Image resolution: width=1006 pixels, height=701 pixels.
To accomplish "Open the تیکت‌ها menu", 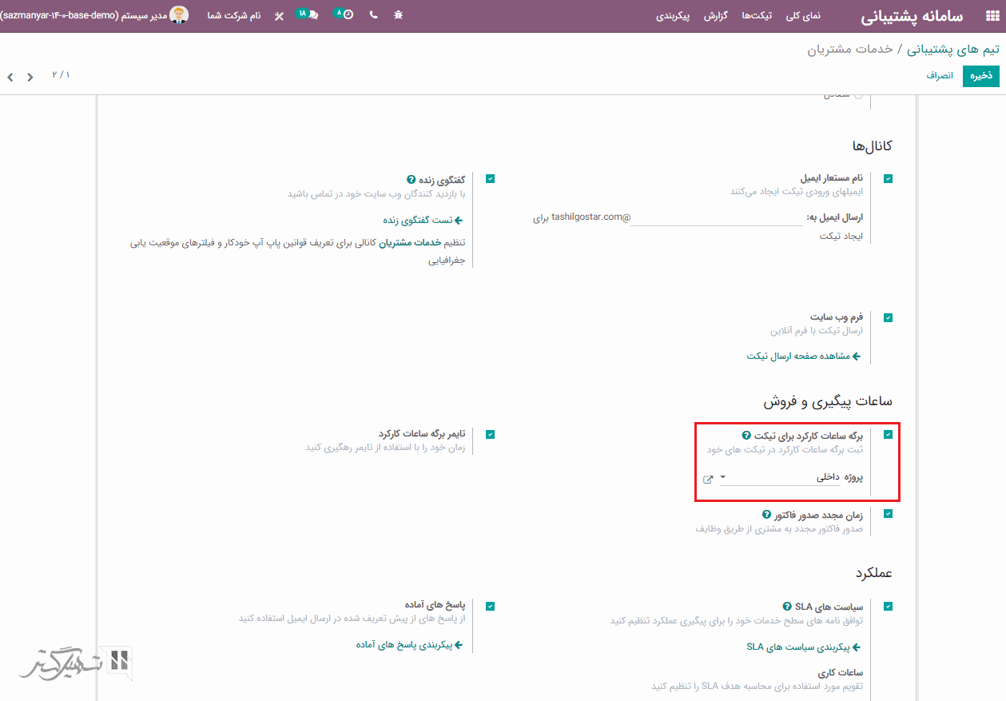I will (x=757, y=16).
